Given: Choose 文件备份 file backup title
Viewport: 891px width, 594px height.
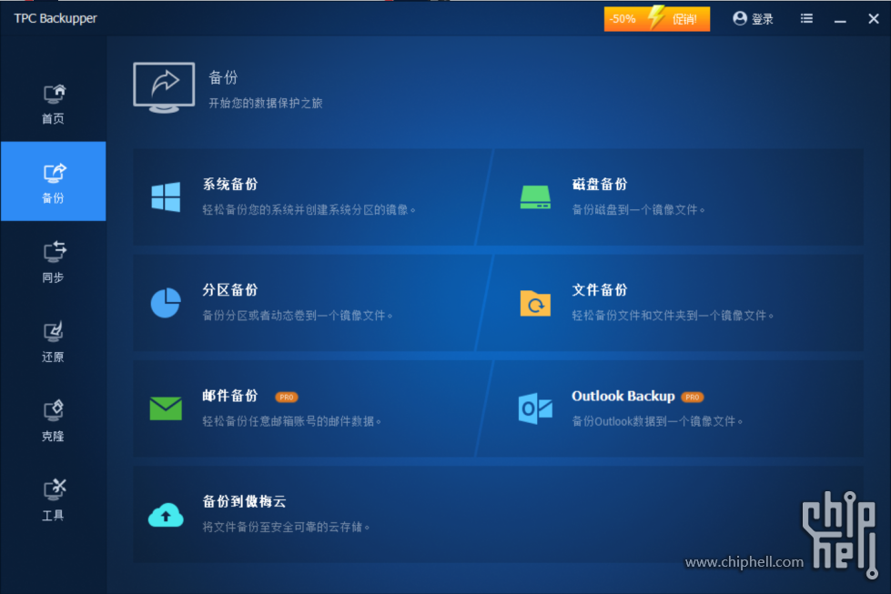Looking at the screenshot, I should pos(600,289).
